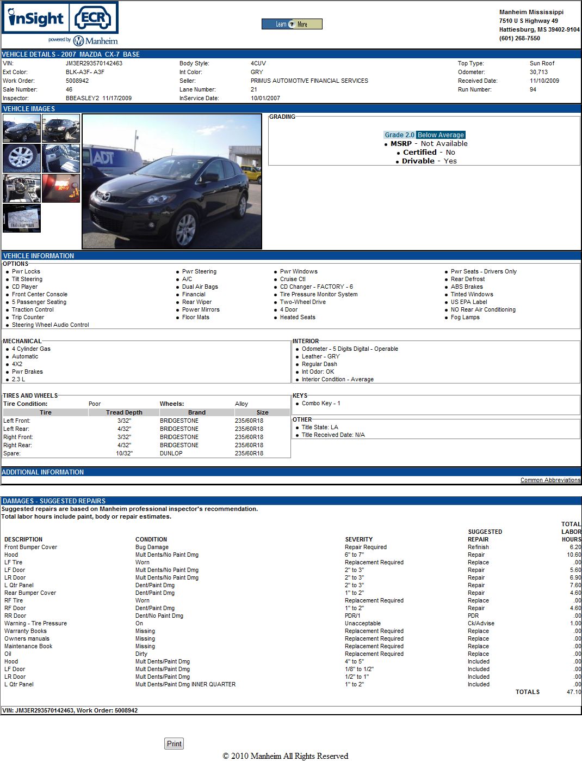
Task: Click the Spare tread depth 10/32"
Action: point(124,453)
